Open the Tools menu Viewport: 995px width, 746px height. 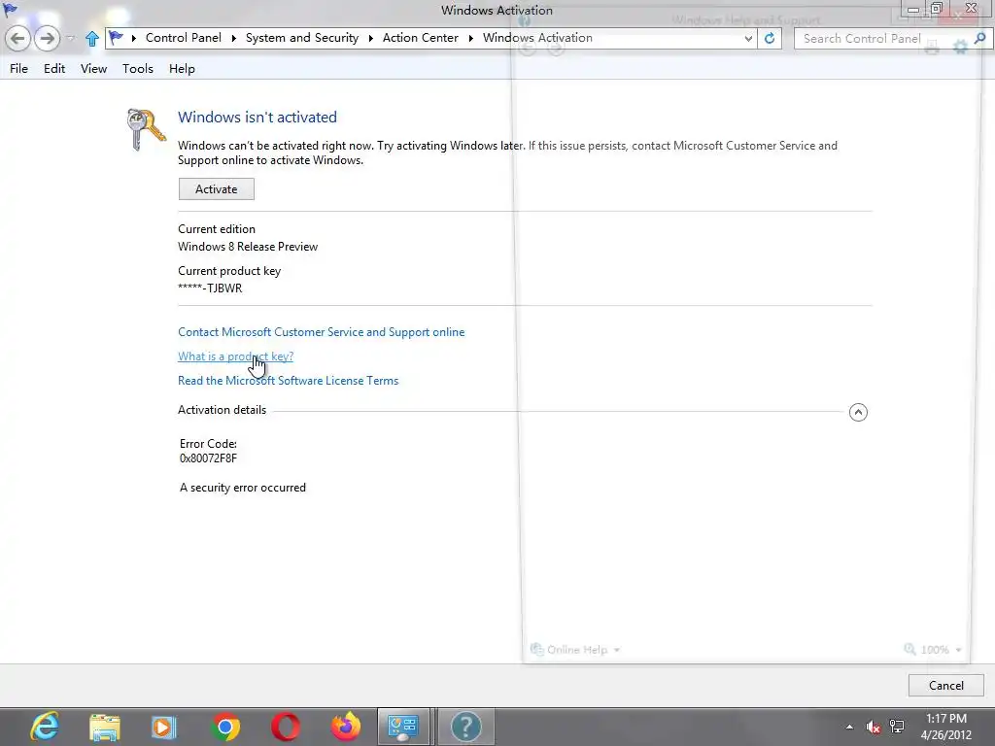(138, 69)
